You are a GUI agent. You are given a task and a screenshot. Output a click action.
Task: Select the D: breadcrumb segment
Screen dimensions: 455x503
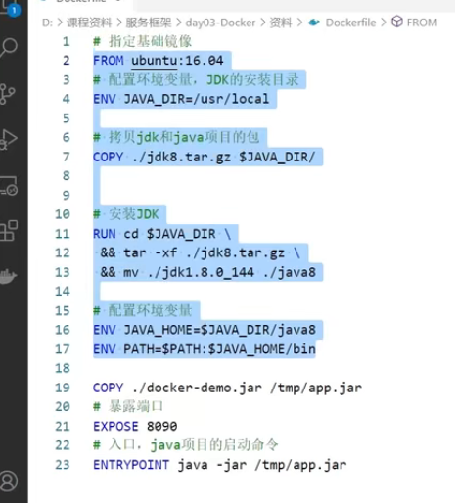(47, 23)
